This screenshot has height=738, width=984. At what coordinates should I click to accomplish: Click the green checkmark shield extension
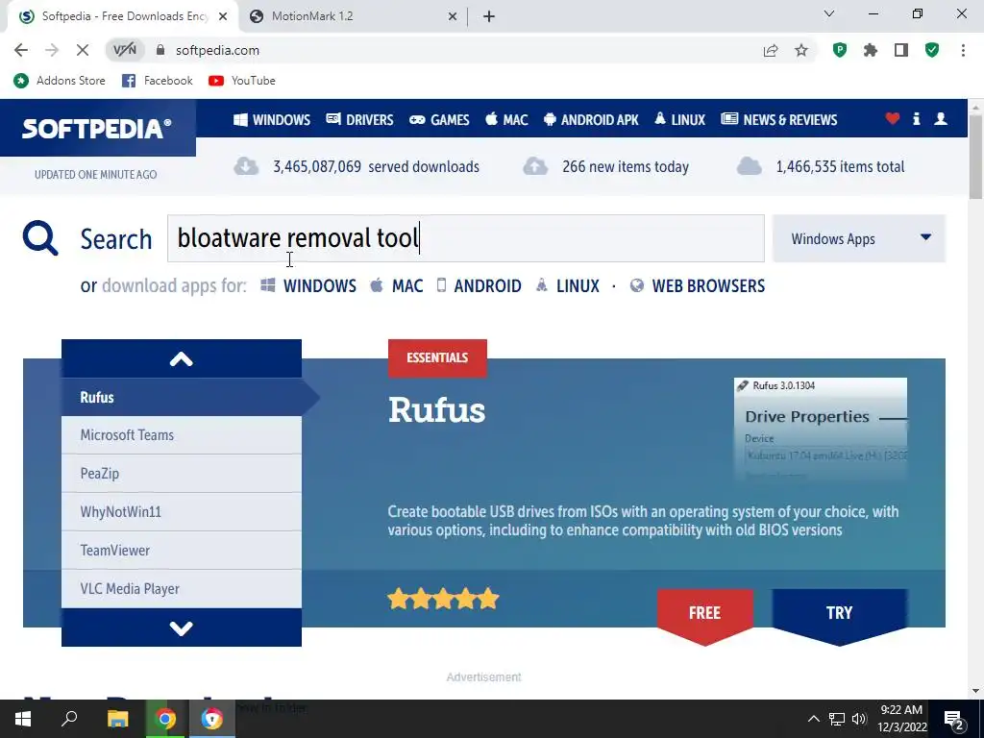coord(932,50)
